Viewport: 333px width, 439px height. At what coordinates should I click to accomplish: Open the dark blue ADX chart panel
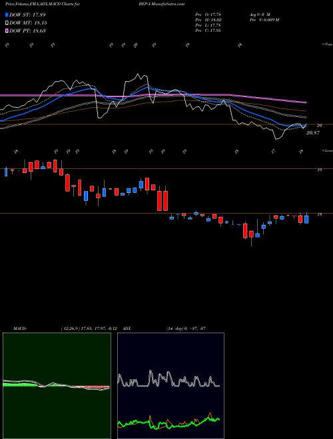point(170,386)
